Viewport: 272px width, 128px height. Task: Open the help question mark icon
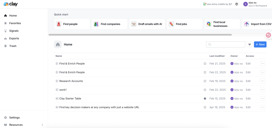point(236,4)
